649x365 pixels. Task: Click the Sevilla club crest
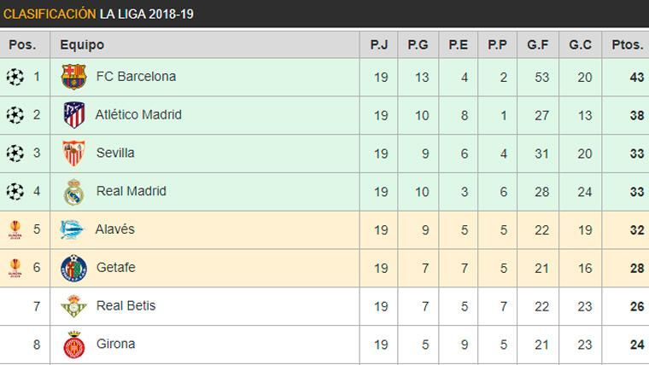pos(74,154)
